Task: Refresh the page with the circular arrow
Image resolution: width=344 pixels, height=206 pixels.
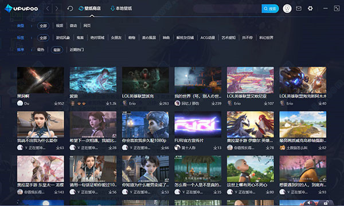Action: pyautogui.click(x=70, y=9)
